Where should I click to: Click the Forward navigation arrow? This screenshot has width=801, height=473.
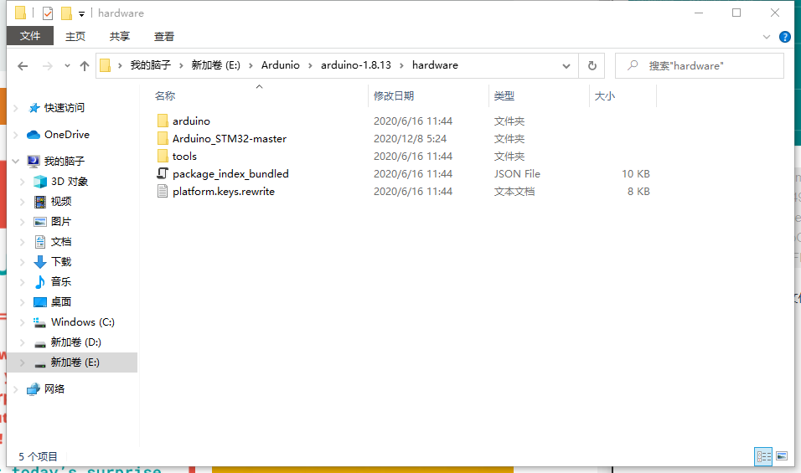48,66
